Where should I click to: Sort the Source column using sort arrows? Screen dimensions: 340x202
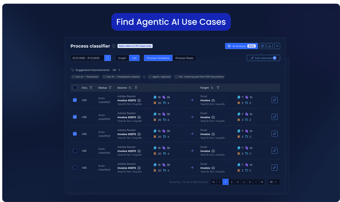coord(130,88)
